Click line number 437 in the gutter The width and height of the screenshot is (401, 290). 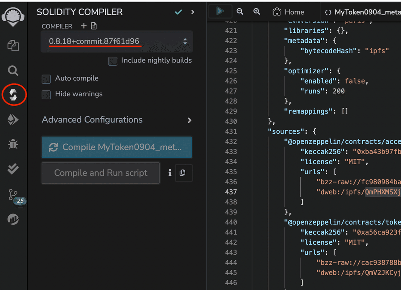pos(231,192)
